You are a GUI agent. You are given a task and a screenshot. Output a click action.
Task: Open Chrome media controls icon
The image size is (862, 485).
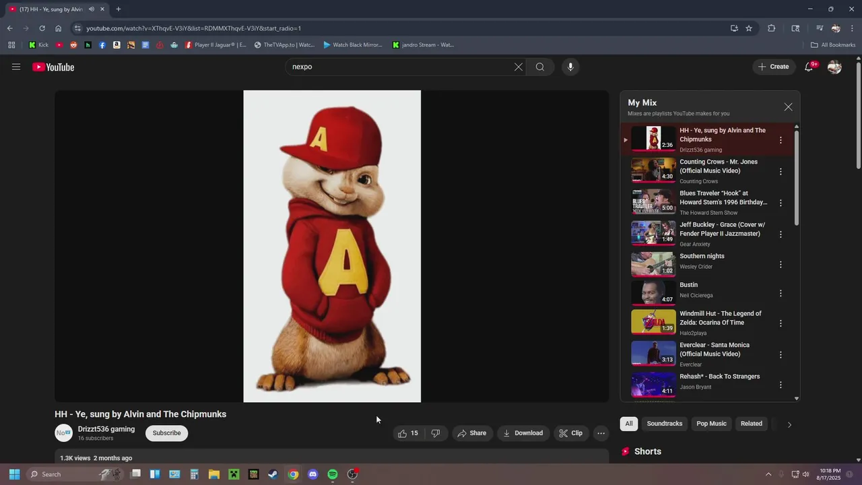click(820, 28)
